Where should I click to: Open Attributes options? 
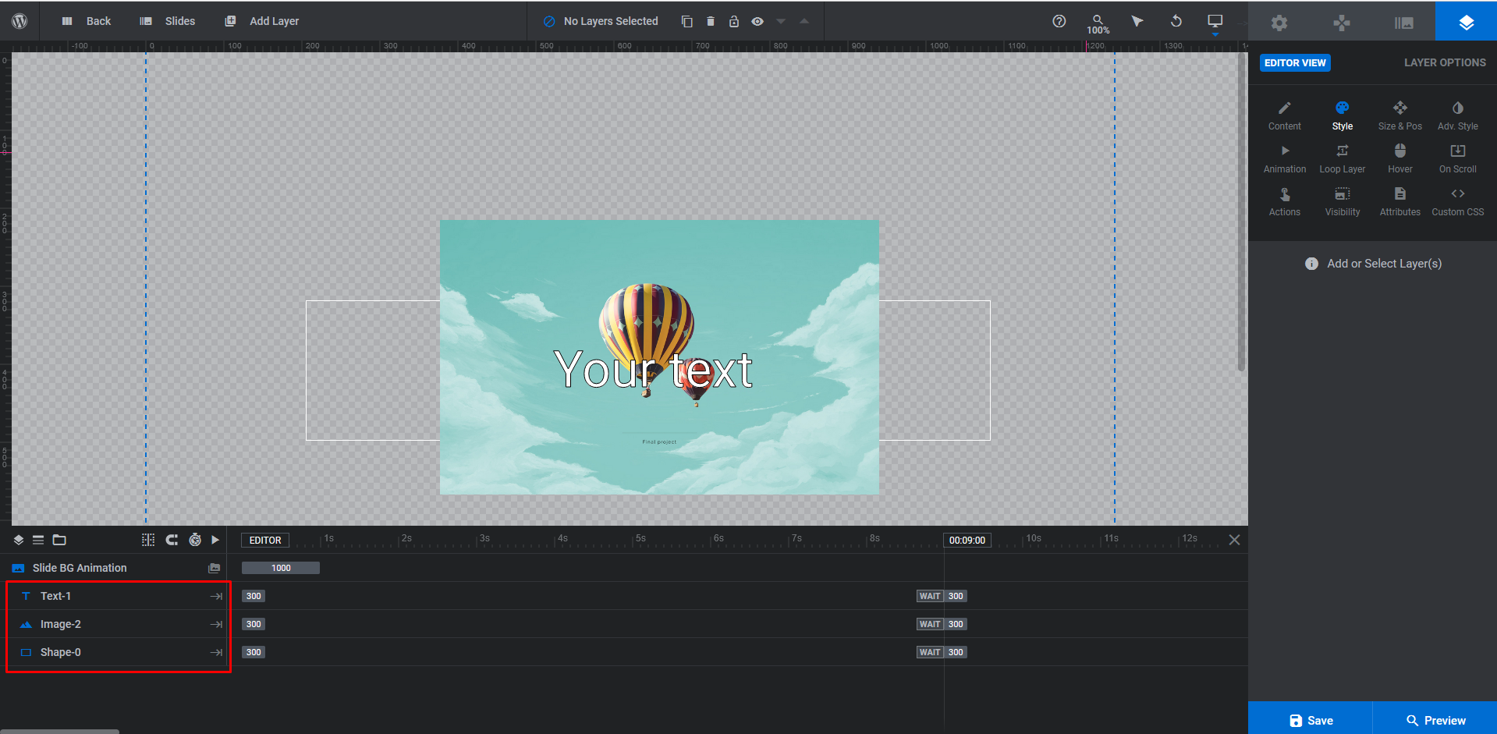1400,201
